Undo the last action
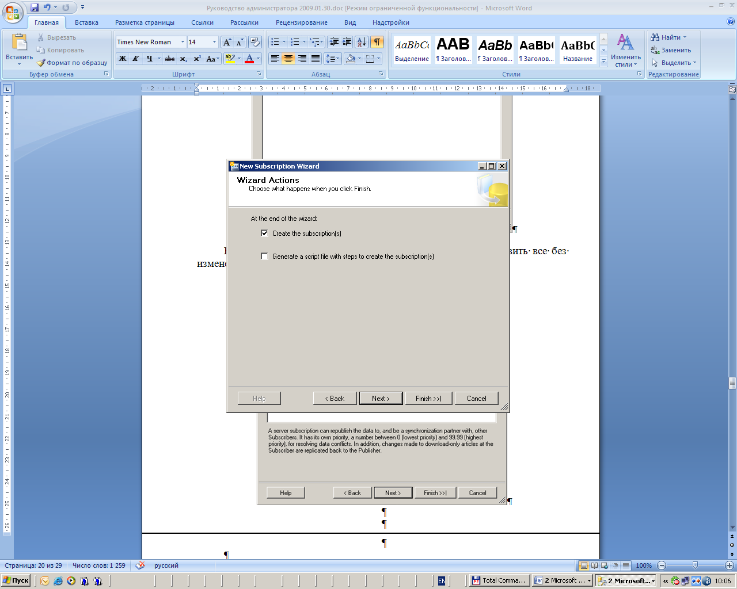This screenshot has height=589, width=737. [47, 7]
